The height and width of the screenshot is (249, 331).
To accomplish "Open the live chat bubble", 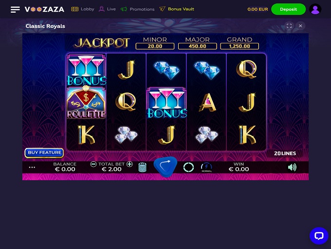I will pos(319,236).
